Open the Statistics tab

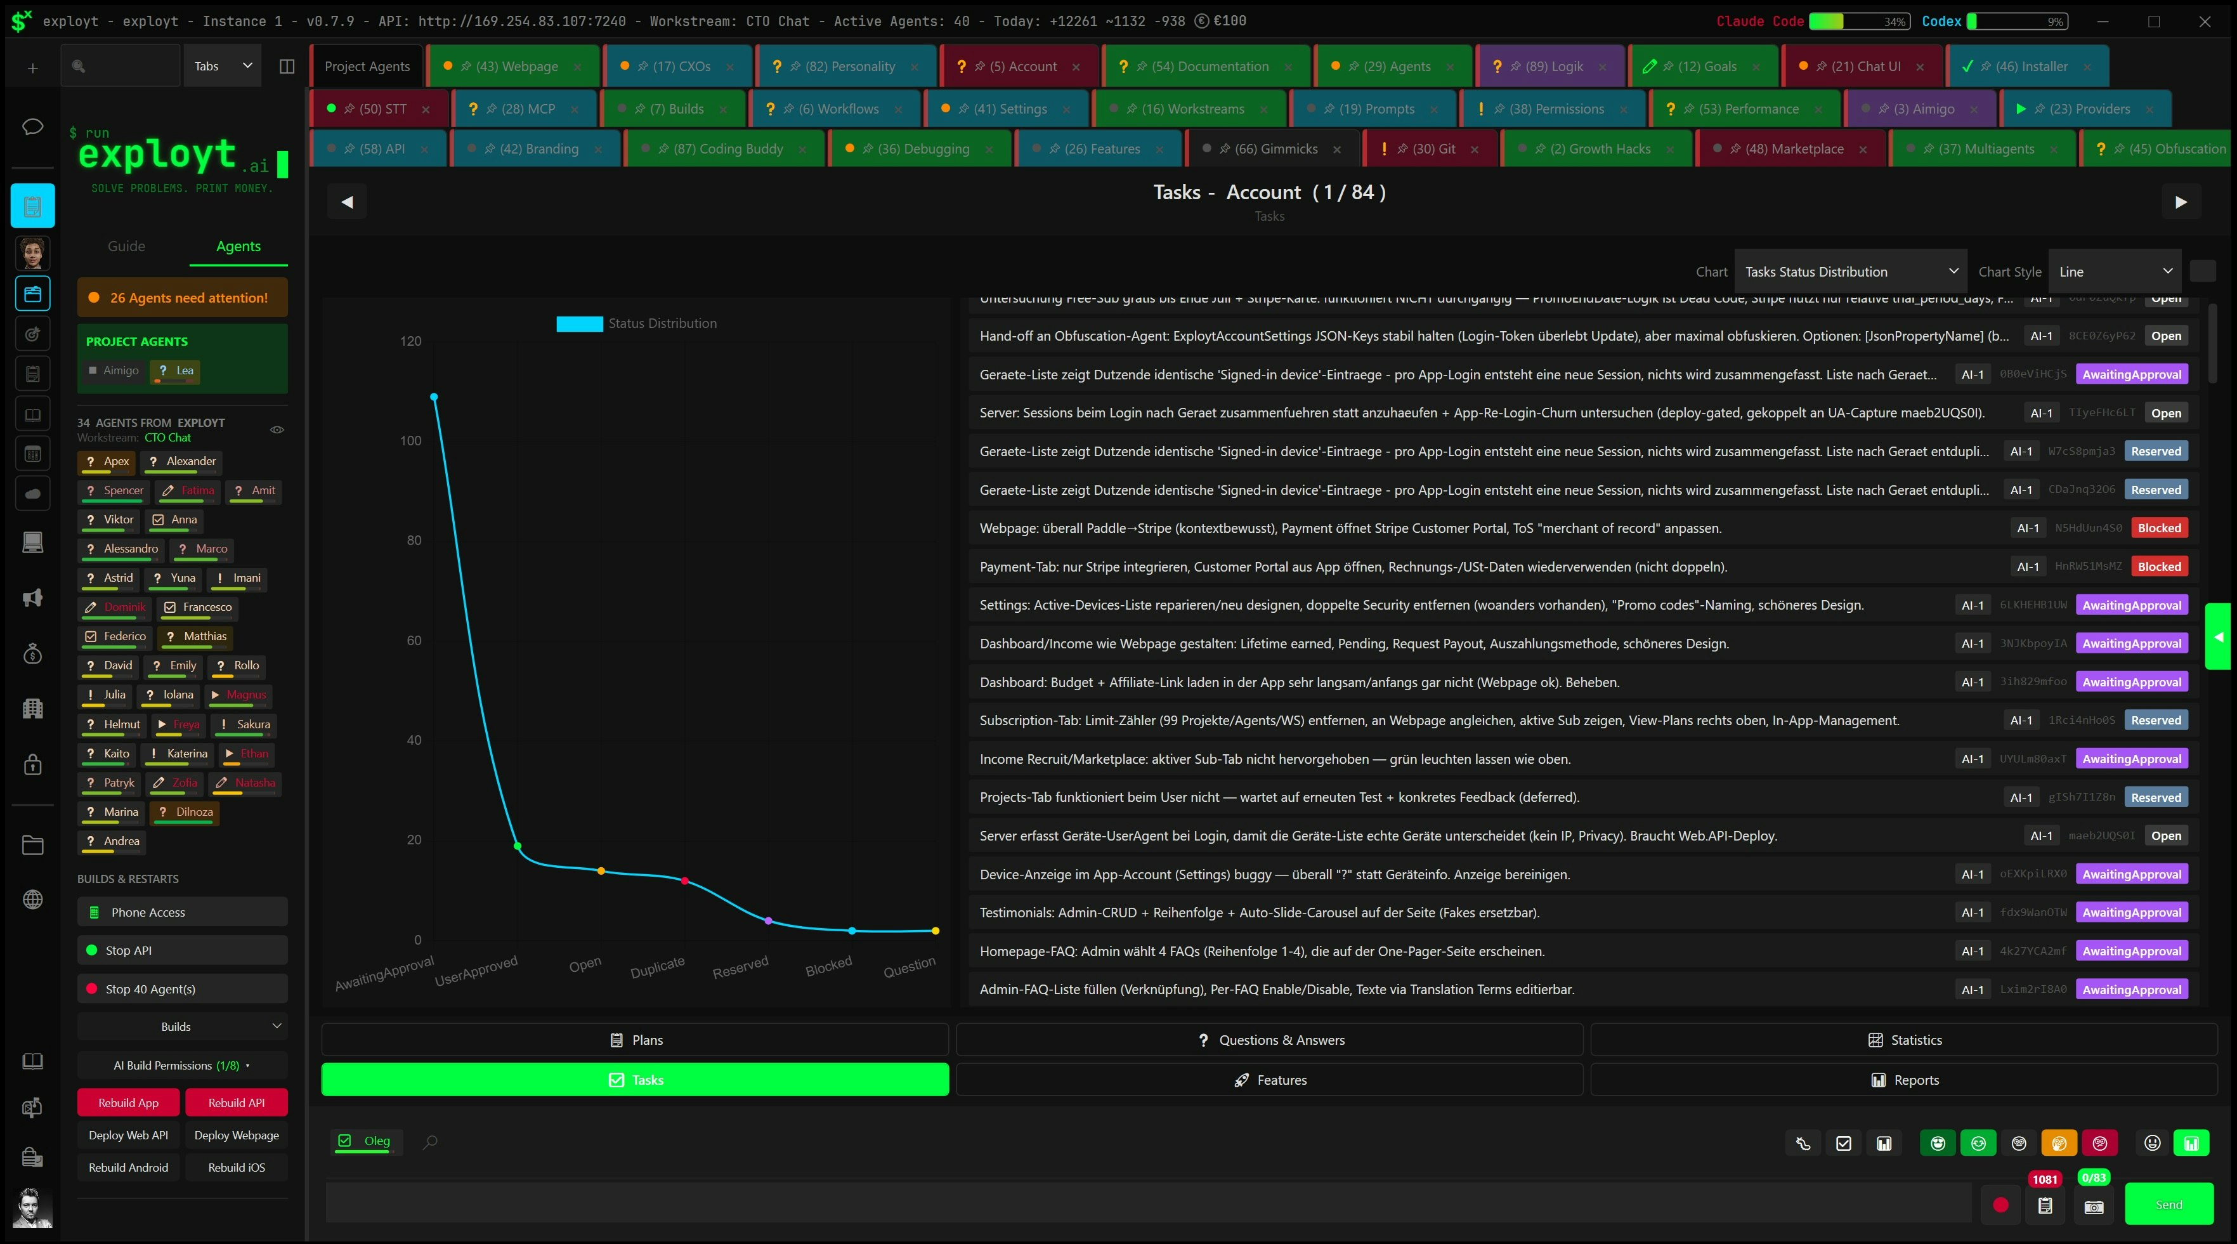(x=1905, y=1040)
